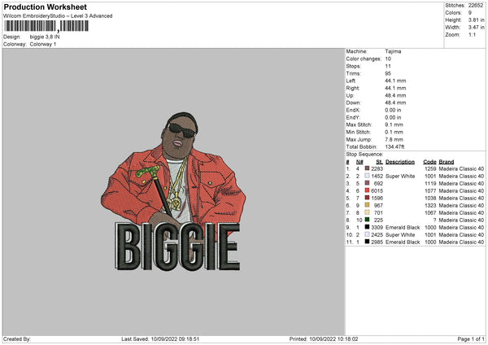Viewport: 488px width, 345px height.
Task: Select thread code 1077 in row 4
Action: pos(430,190)
